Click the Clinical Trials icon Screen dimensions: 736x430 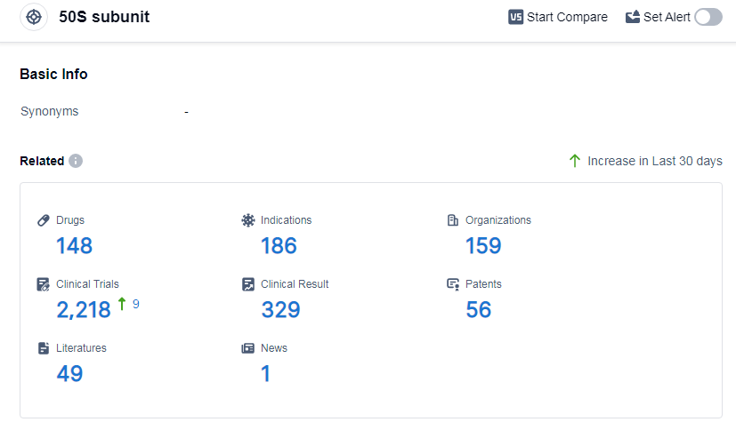pos(44,284)
